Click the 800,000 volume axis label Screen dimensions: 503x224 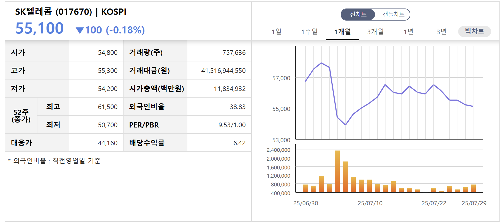coord(280,185)
